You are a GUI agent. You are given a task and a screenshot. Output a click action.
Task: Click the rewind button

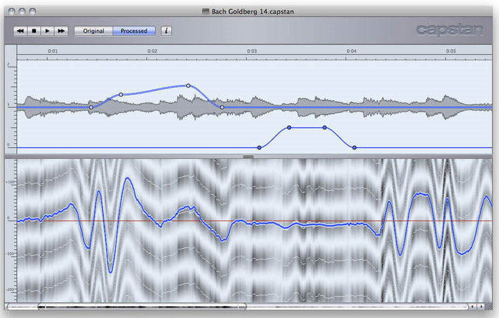pyautogui.click(x=20, y=31)
